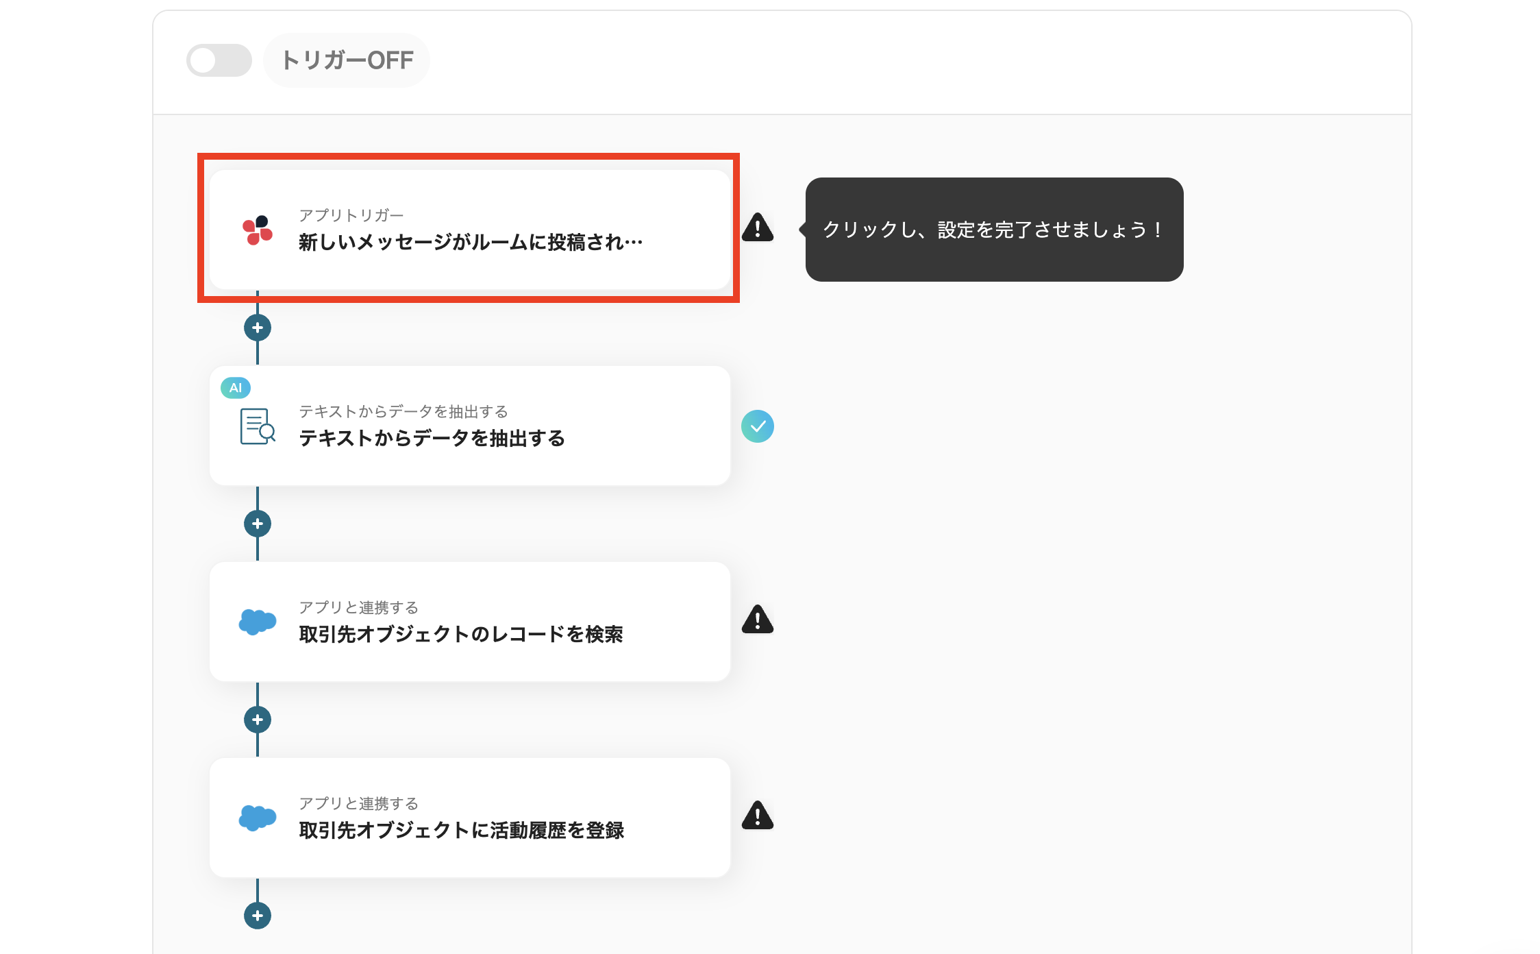Screen dimensions: 1540x954
Task: Click the Salesforce cloud icon on the activity history step
Action: (x=256, y=818)
